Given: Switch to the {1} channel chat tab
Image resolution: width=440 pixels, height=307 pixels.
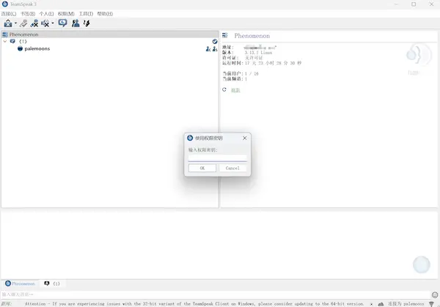Looking at the screenshot, I should click(53, 284).
